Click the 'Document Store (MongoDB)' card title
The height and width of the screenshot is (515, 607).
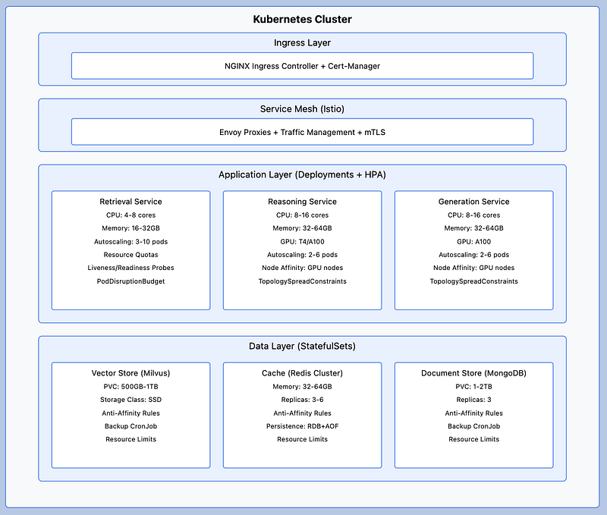pos(473,373)
